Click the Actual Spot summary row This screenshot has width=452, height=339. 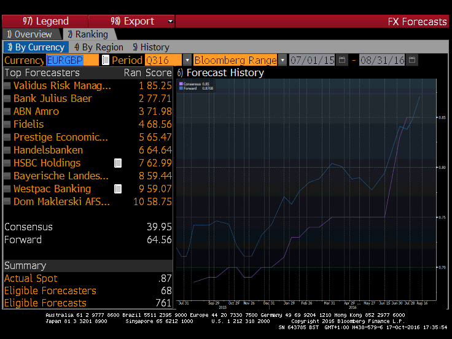click(88, 278)
